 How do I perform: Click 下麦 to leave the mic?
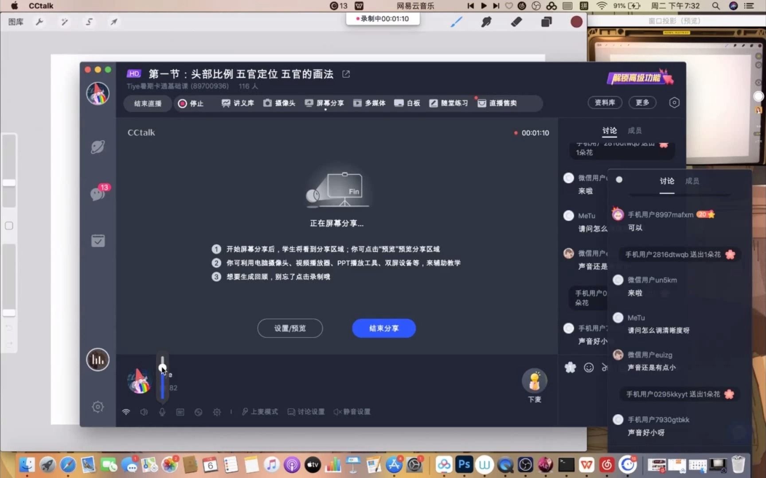[x=535, y=386]
